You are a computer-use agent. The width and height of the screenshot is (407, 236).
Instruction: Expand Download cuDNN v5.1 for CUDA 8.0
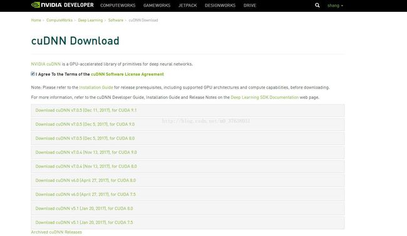(x=188, y=208)
